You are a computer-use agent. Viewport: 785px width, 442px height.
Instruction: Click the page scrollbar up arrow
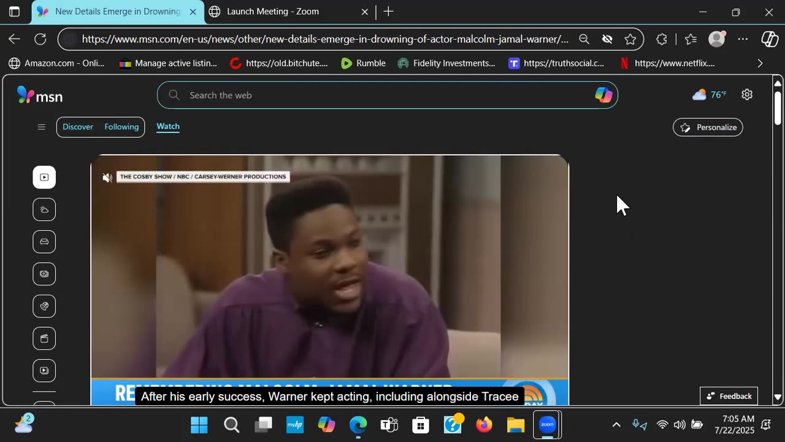click(x=778, y=83)
